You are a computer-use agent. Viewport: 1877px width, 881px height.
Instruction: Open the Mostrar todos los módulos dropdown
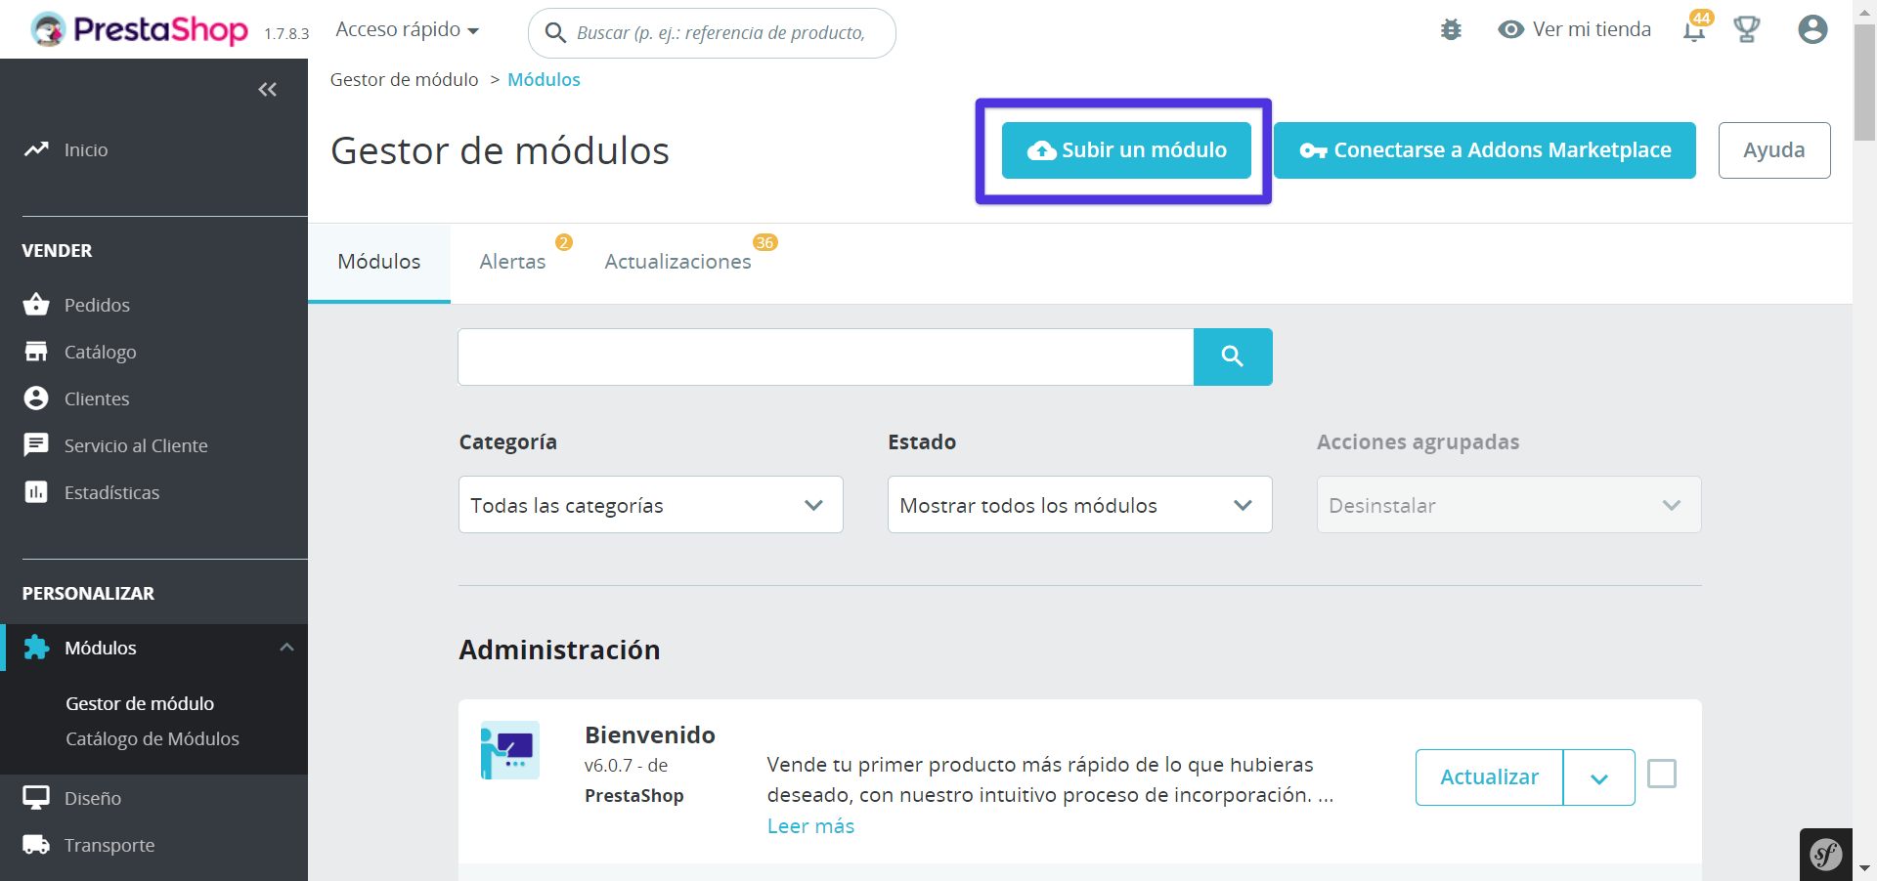1080,505
